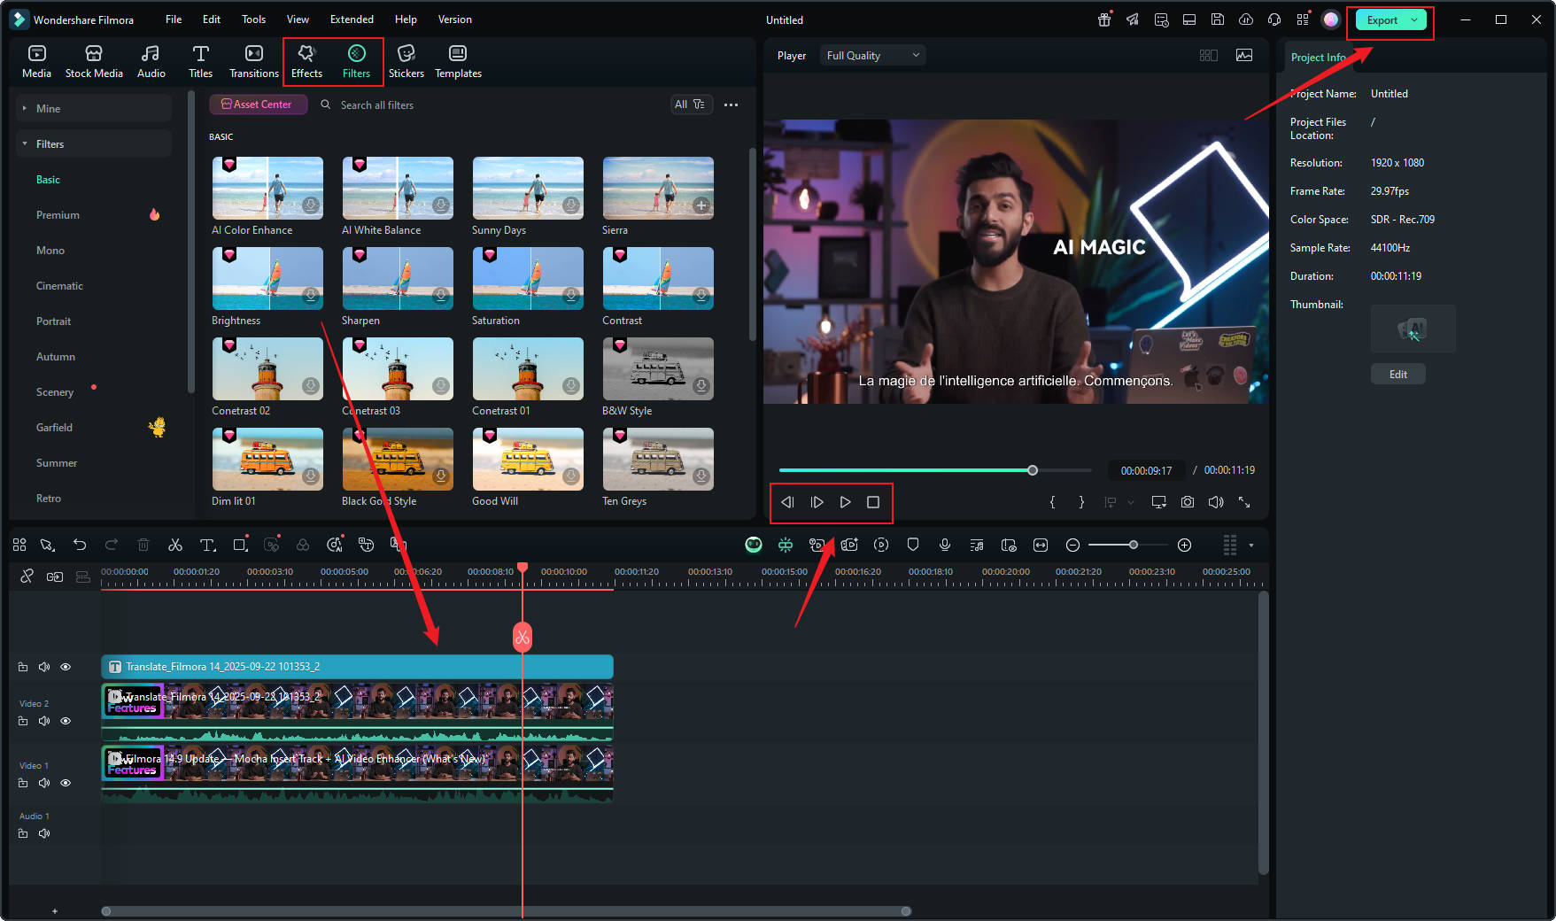Open the Media library tab

[36, 61]
